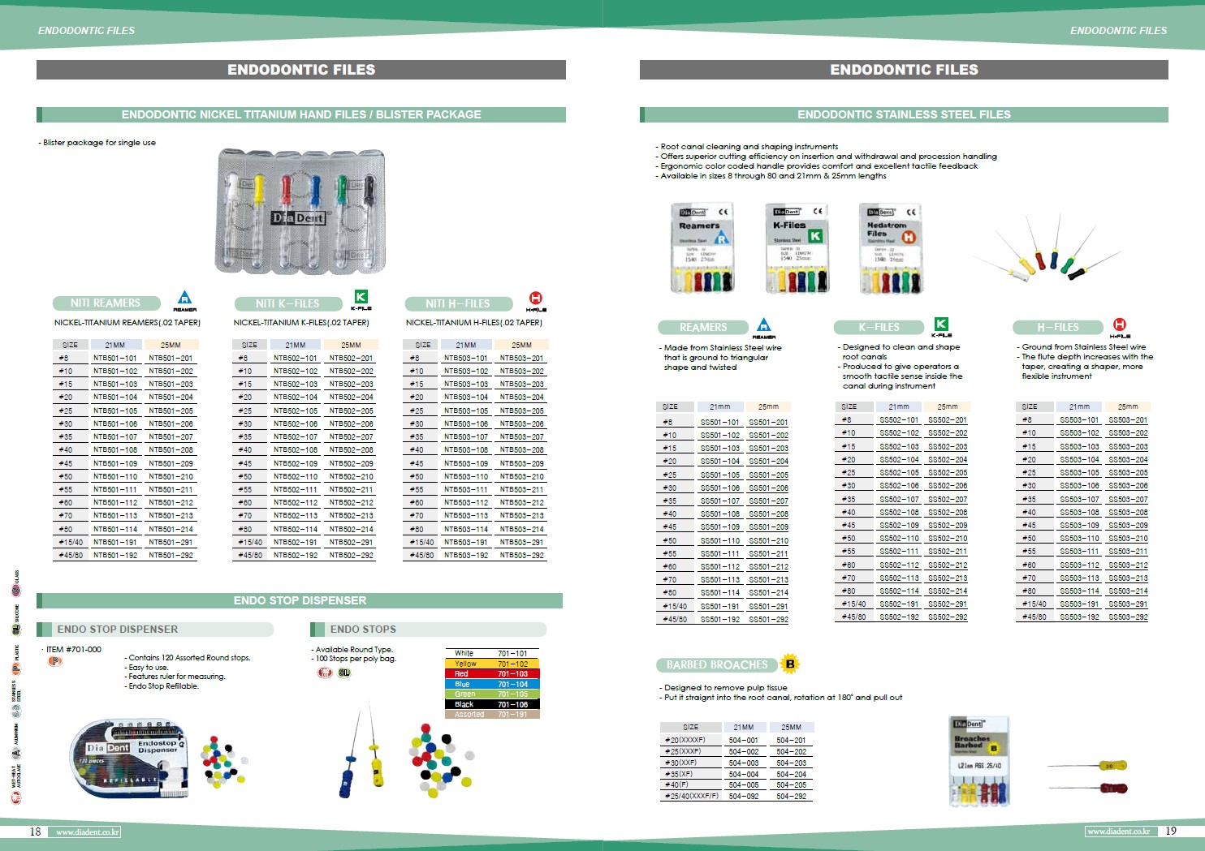Click the DiaDent blister package photo
Viewport: 1205px width, 851px height.
[x=300, y=211]
